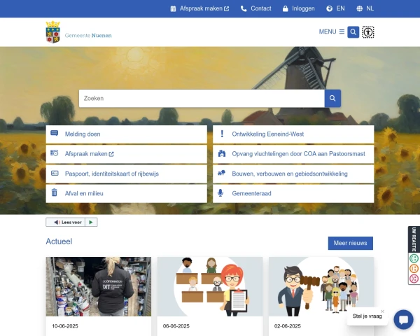Open the gavel illustration dated 02-06-2025
The width and height of the screenshot is (420, 336).
[321, 286]
